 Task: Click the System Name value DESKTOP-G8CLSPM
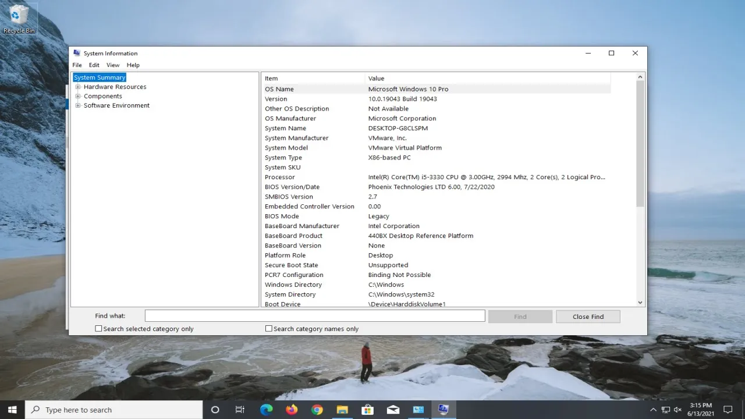[398, 128]
